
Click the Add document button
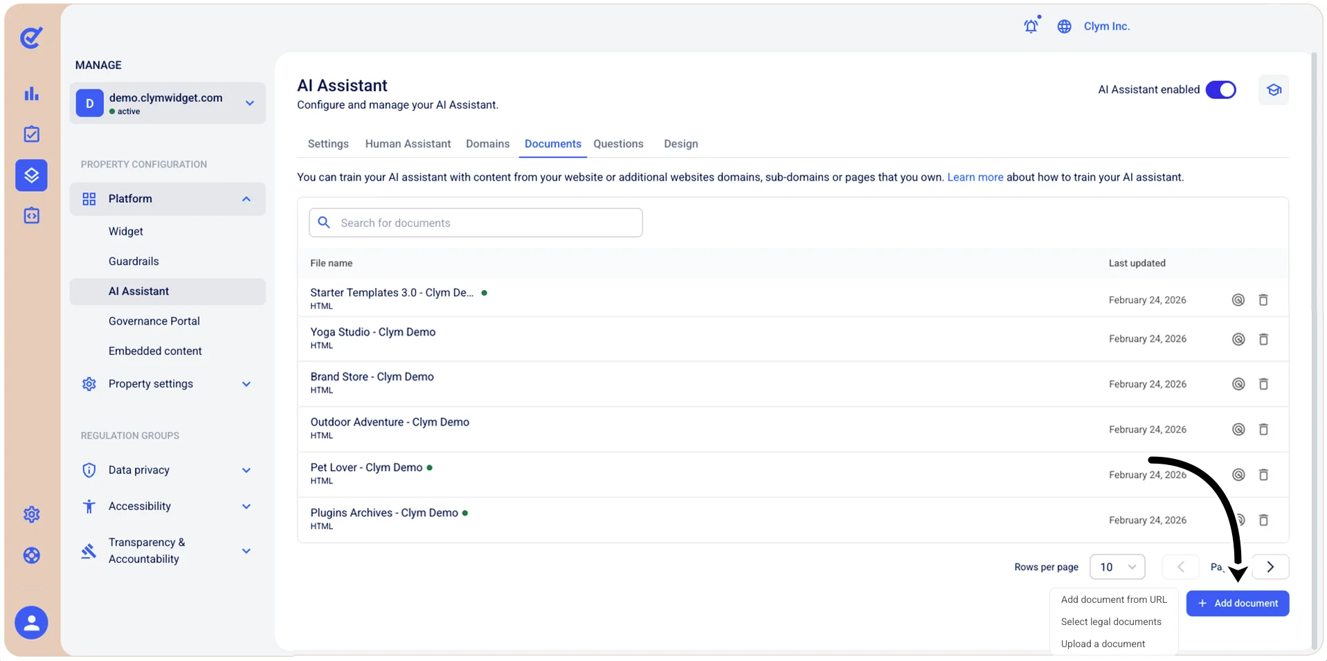[x=1238, y=604]
